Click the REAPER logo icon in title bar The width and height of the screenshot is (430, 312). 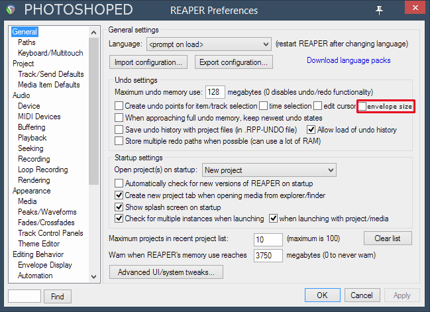(11, 10)
